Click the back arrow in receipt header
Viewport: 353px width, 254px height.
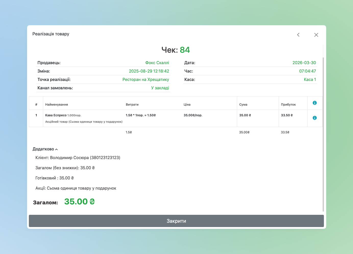pyautogui.click(x=298, y=35)
